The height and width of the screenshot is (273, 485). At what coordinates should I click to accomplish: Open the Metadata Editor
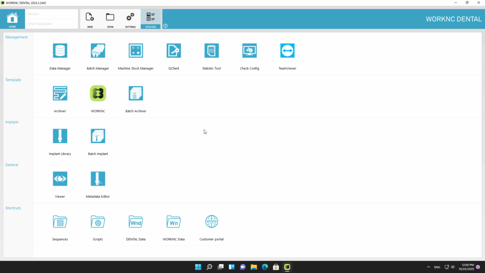click(98, 179)
